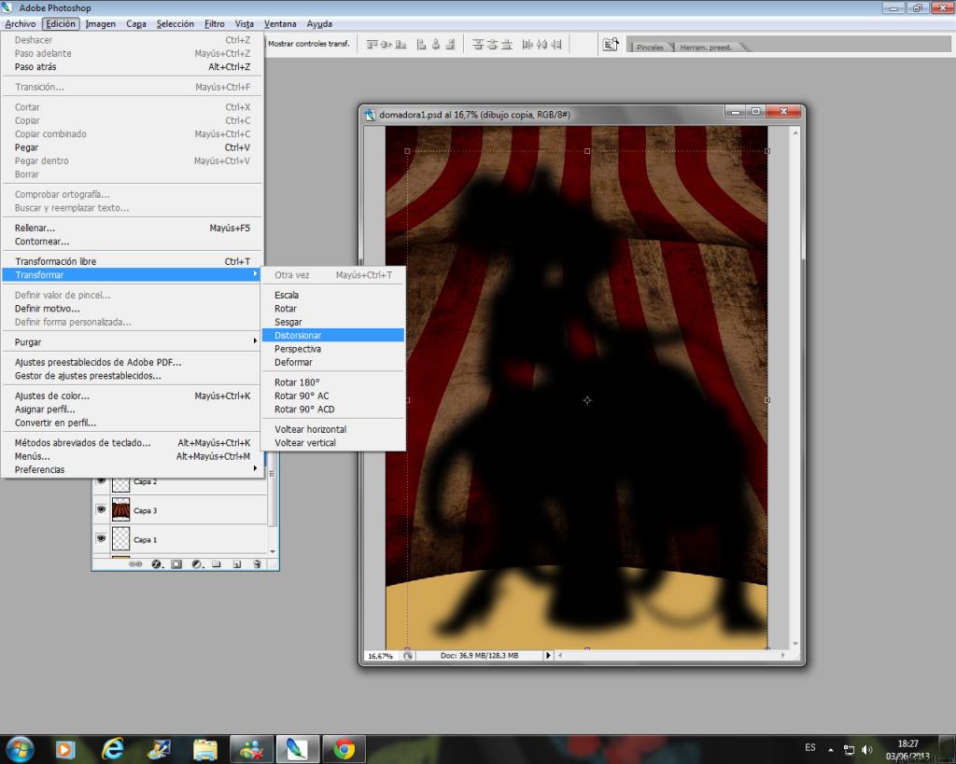This screenshot has width=956, height=764.
Task: Choose Distorsionar in the Transformar submenu
Action: 333,335
